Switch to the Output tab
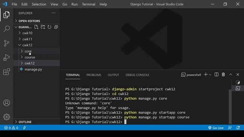Image resolution: width=244 pixels, height=137 pixels. point(113,75)
